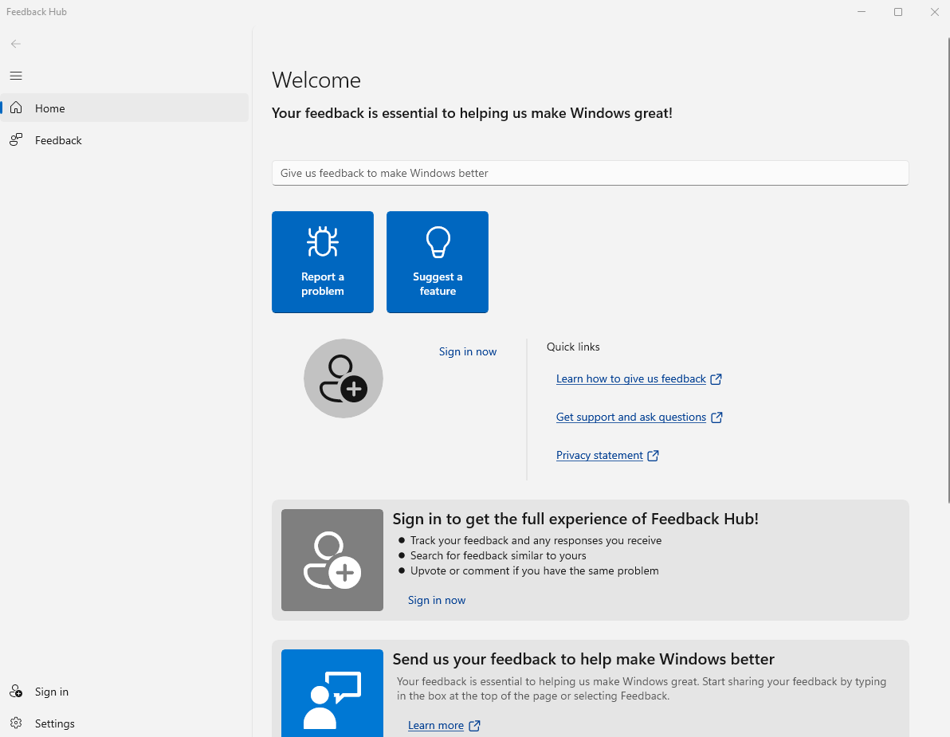
Task: Open external link icon beside Privacy statement
Action: (x=654, y=456)
